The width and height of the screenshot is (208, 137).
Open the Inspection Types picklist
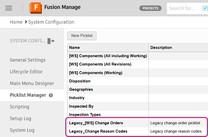[x=85, y=115]
